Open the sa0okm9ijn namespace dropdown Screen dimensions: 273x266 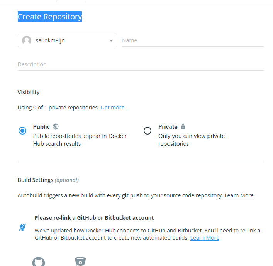(68, 40)
